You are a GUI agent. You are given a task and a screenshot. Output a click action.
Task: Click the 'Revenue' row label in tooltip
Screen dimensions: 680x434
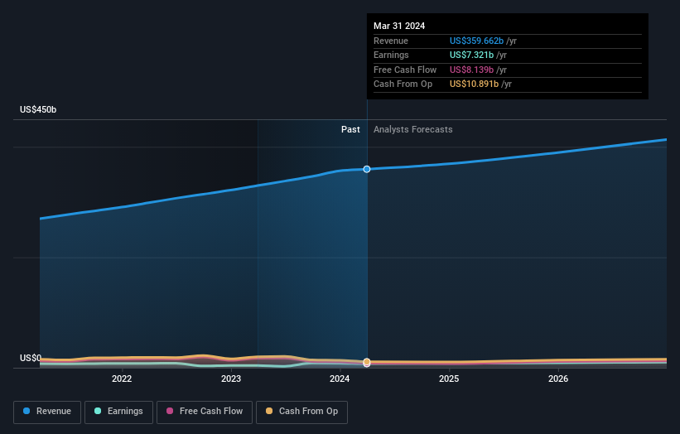pyautogui.click(x=391, y=41)
